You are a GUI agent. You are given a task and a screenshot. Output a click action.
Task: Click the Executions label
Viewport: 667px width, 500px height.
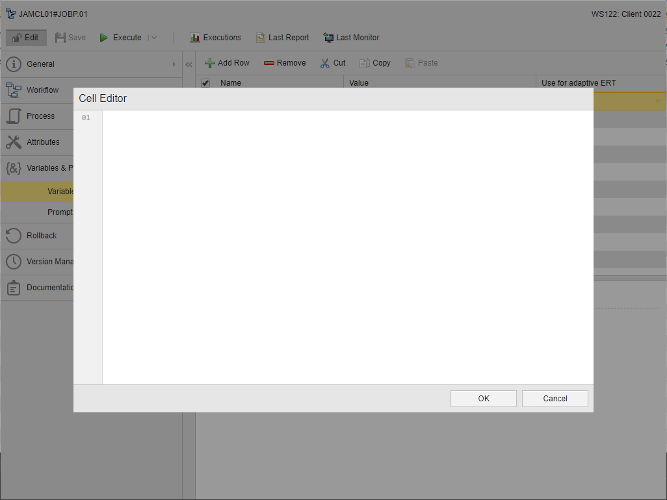222,38
